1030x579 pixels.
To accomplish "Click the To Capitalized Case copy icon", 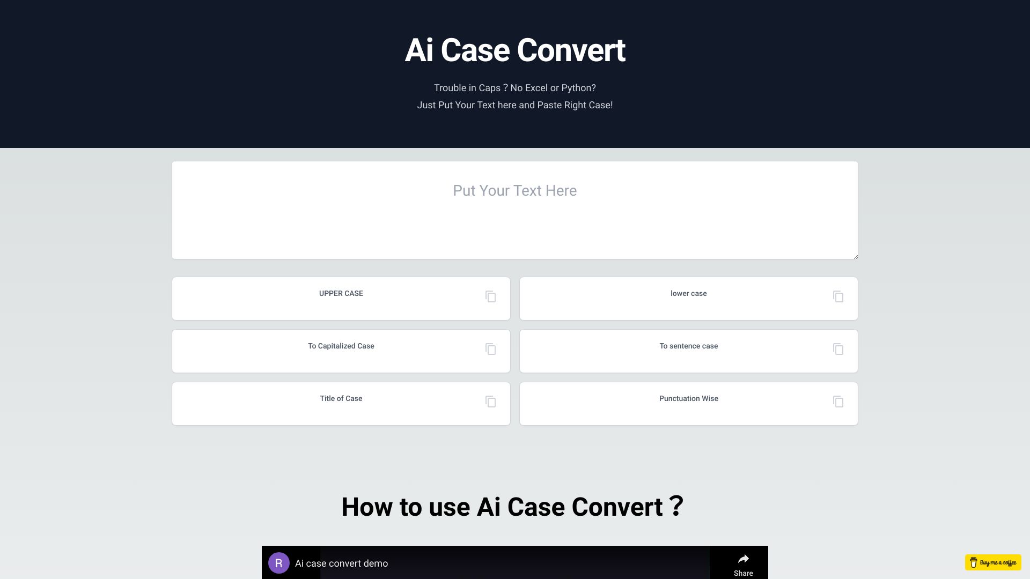I will click(x=490, y=349).
